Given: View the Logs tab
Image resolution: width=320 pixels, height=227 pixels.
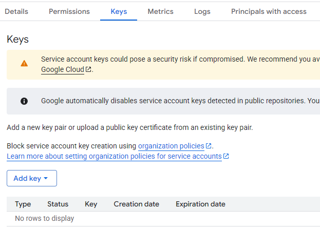Looking at the screenshot, I should tap(202, 11).
